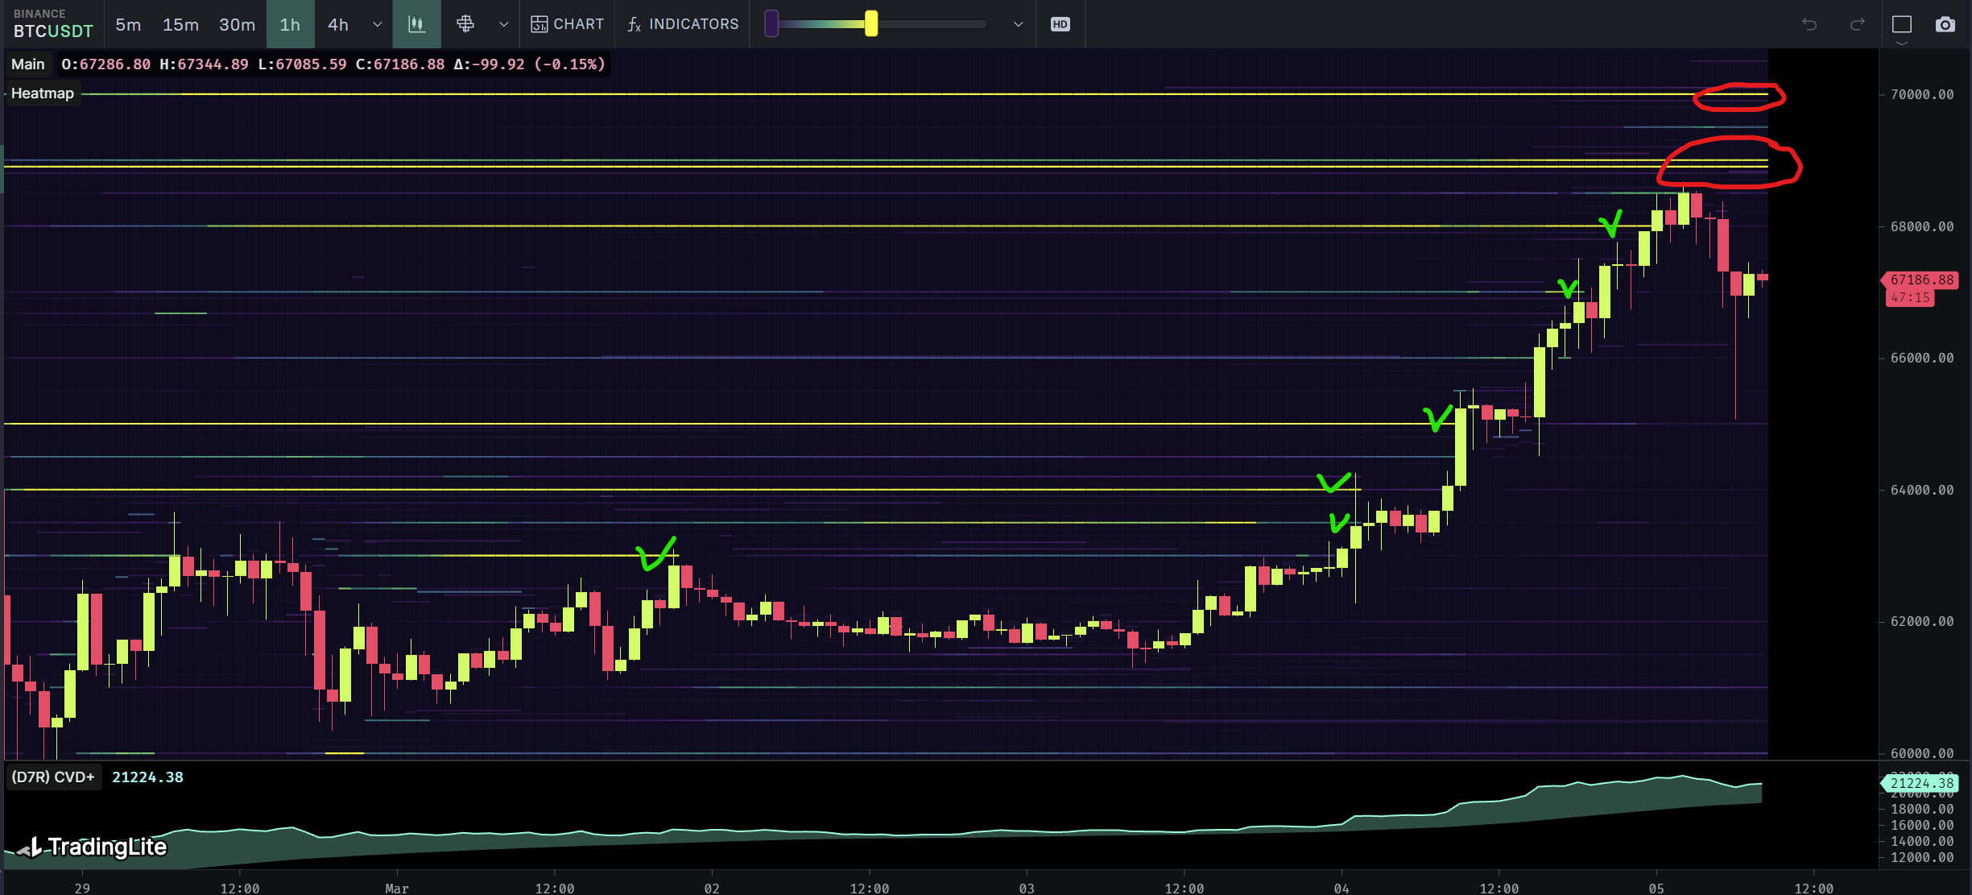Click the redo arrow icon
The height and width of the screenshot is (895, 1972).
click(x=1856, y=24)
